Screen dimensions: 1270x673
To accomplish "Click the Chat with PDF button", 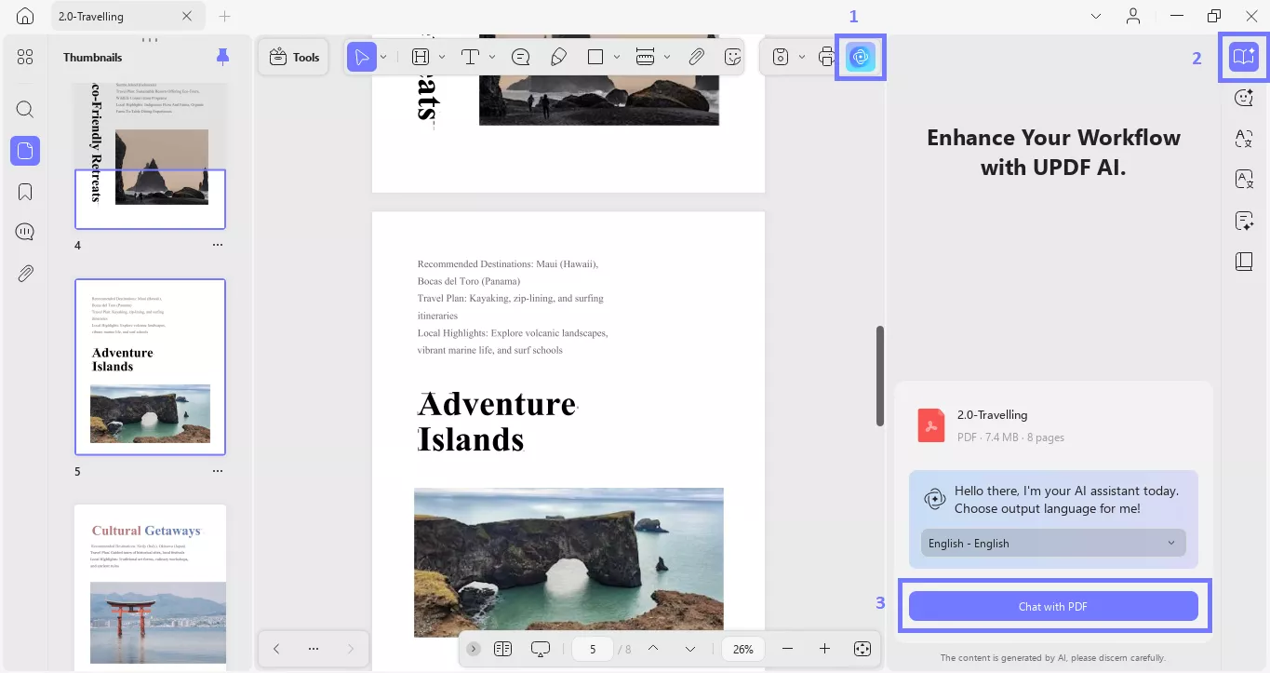I will pos(1052,606).
